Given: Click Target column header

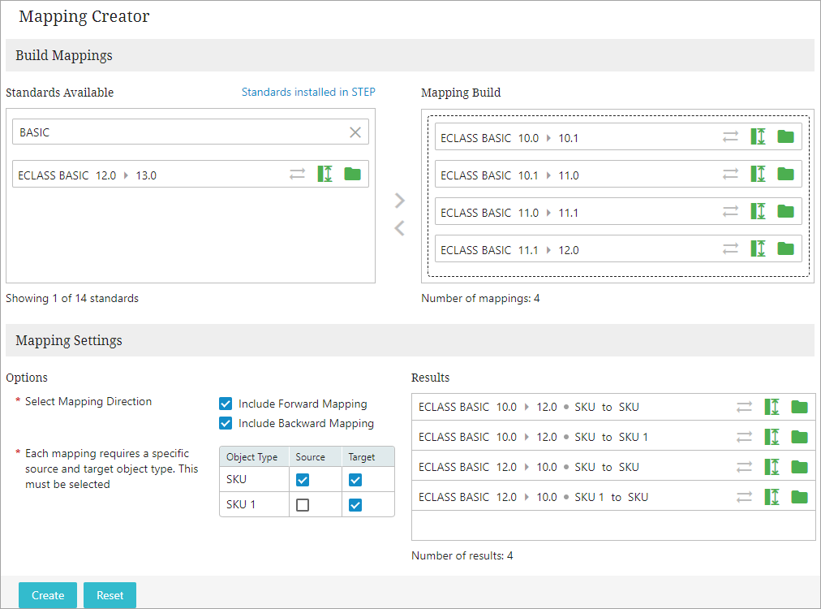Looking at the screenshot, I should click(368, 456).
